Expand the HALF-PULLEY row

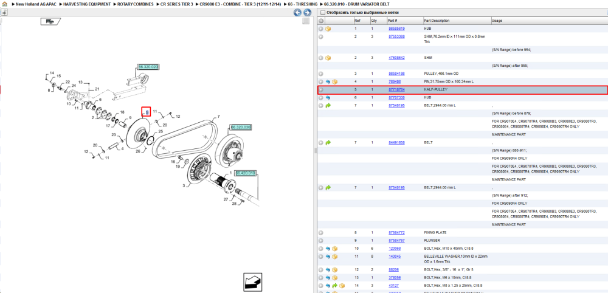coord(320,90)
